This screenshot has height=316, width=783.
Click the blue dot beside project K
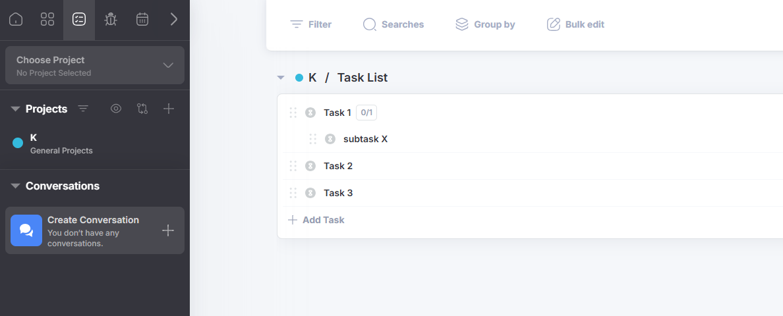18,143
